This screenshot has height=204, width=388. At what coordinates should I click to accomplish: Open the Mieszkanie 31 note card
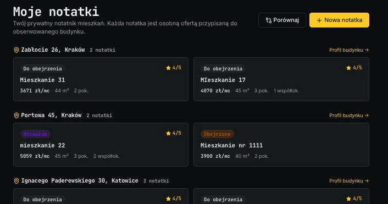pos(101,79)
